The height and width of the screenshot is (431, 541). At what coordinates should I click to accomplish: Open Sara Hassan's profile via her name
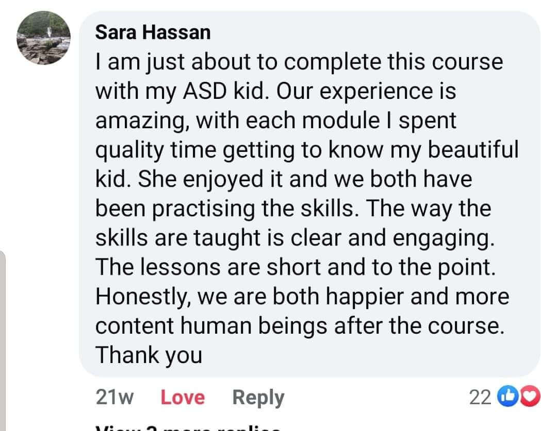153,32
